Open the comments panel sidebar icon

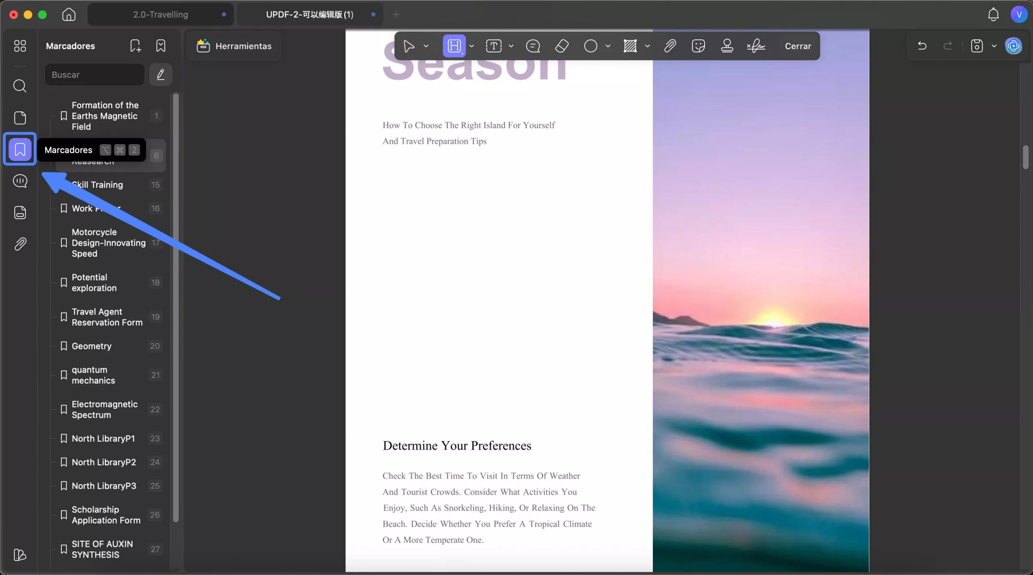pos(20,181)
